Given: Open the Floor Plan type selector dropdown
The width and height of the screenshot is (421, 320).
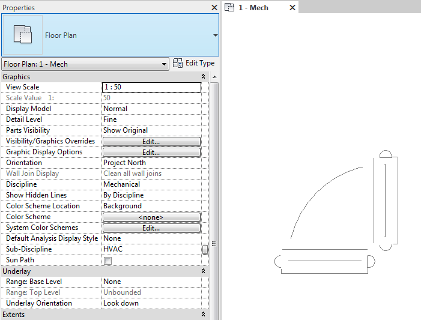Looking at the screenshot, I should pos(216,35).
